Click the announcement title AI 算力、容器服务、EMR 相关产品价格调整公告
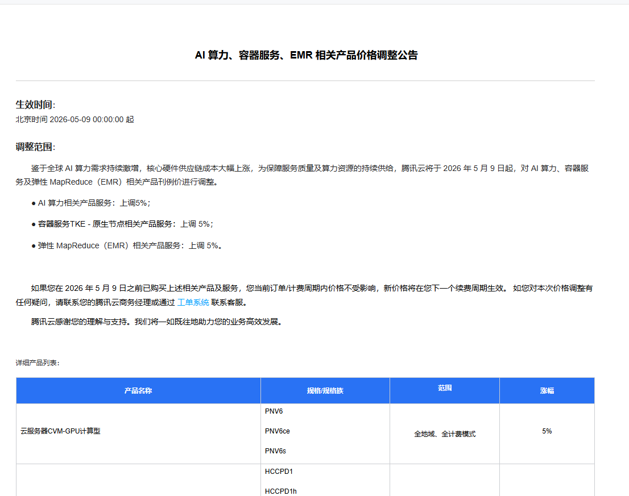This screenshot has height=496, width=629. 306,55
